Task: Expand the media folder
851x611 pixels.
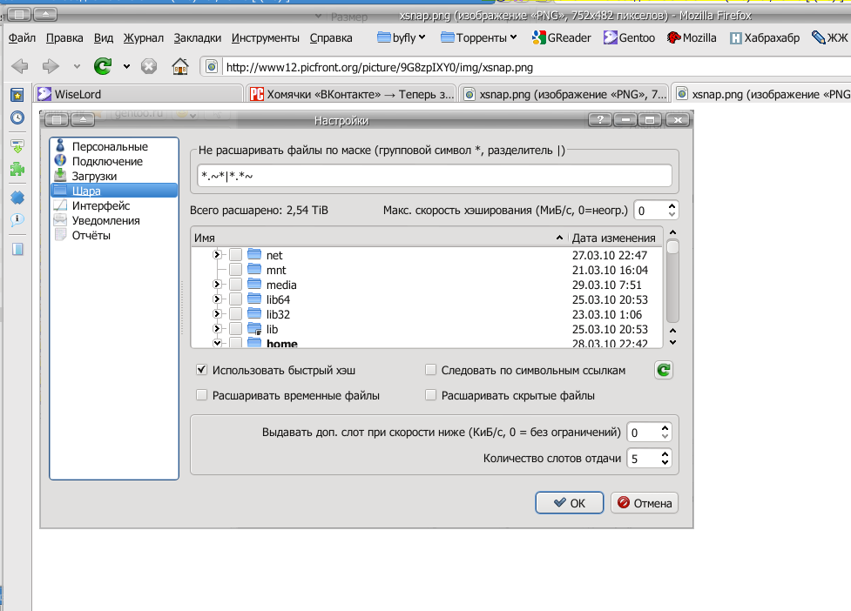Action: tap(217, 285)
